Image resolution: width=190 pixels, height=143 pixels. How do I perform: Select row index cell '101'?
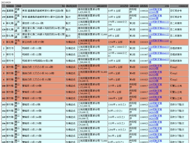pos(4,92)
